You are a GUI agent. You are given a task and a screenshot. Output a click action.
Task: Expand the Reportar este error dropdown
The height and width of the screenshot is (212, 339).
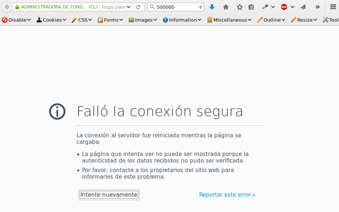tap(227, 195)
